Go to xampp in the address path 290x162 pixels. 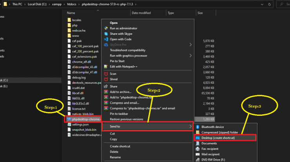coord(57,4)
